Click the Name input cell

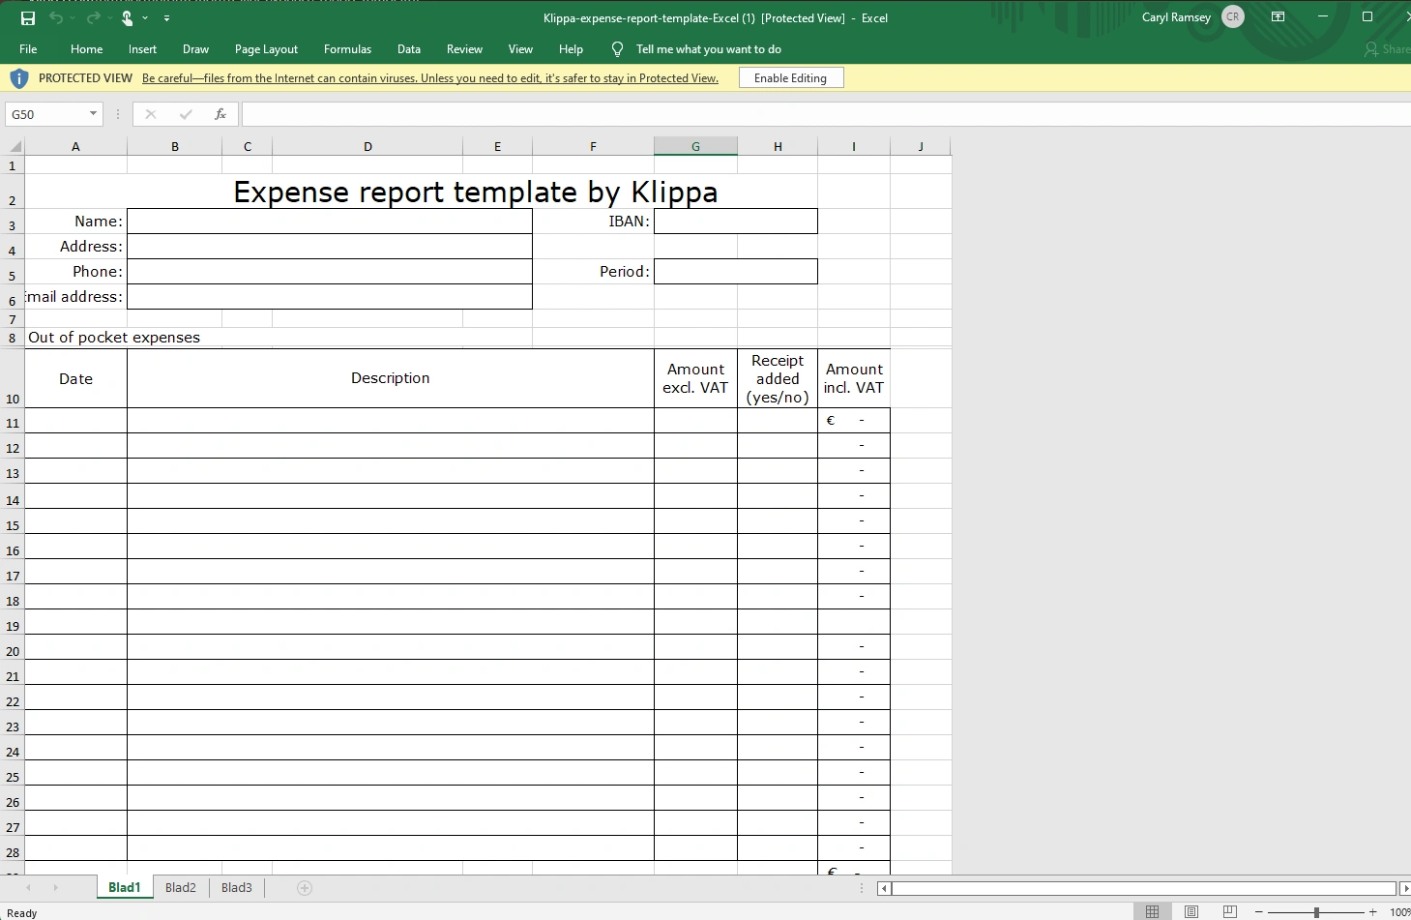click(330, 222)
